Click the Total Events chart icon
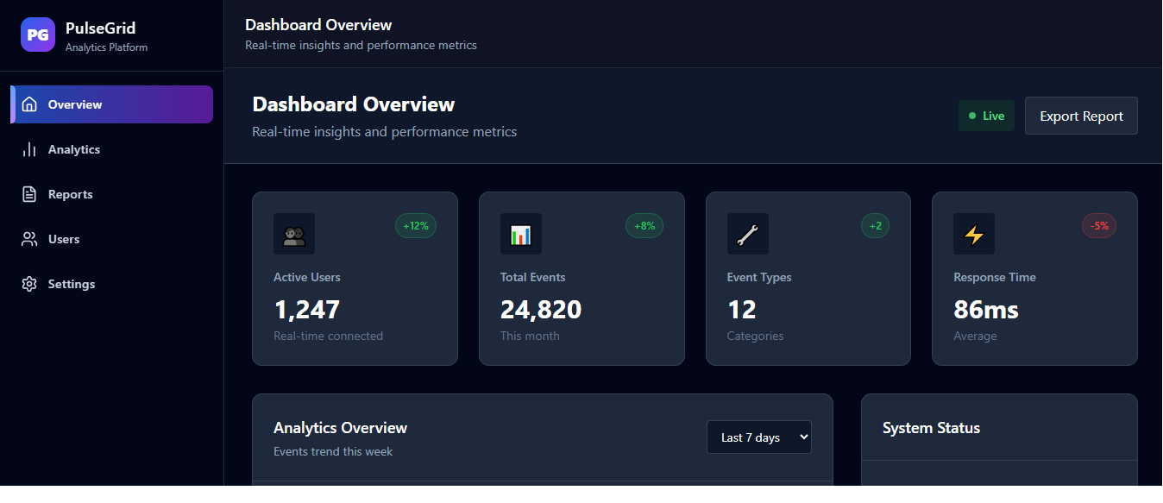Viewport: 1163px width, 503px height. click(x=521, y=233)
